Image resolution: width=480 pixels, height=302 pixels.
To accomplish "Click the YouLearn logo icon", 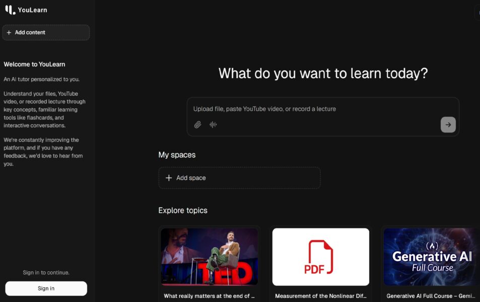I will (10, 10).
